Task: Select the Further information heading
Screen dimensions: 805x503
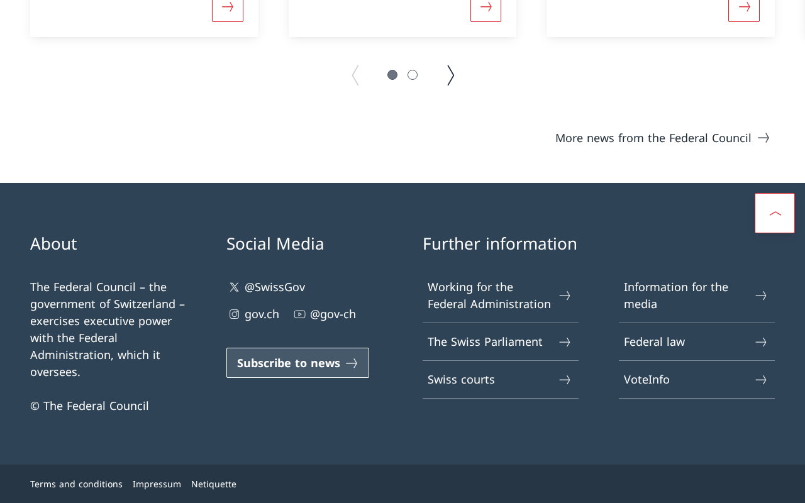Action: point(500,243)
